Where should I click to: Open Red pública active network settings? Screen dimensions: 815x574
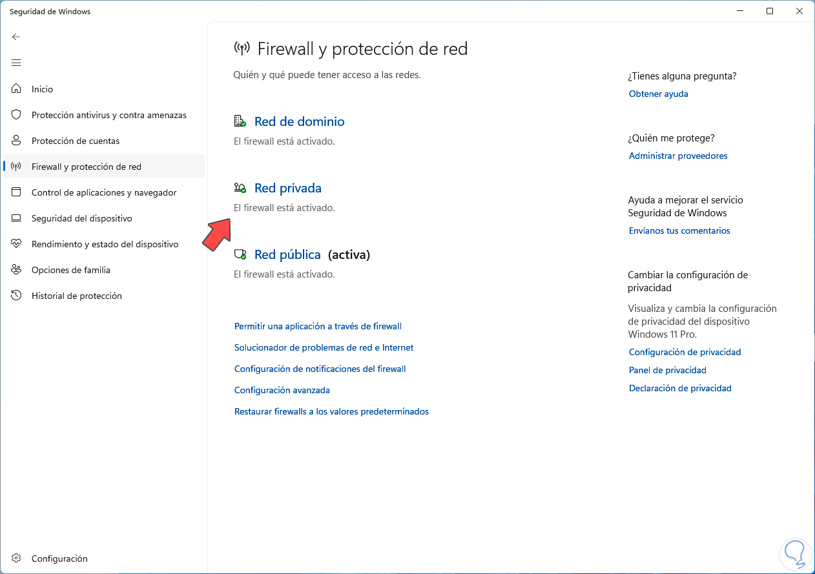(287, 254)
